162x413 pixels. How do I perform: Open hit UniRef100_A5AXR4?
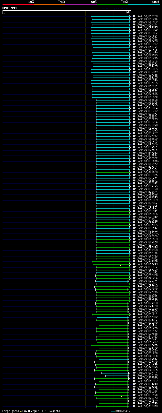click(145, 25)
